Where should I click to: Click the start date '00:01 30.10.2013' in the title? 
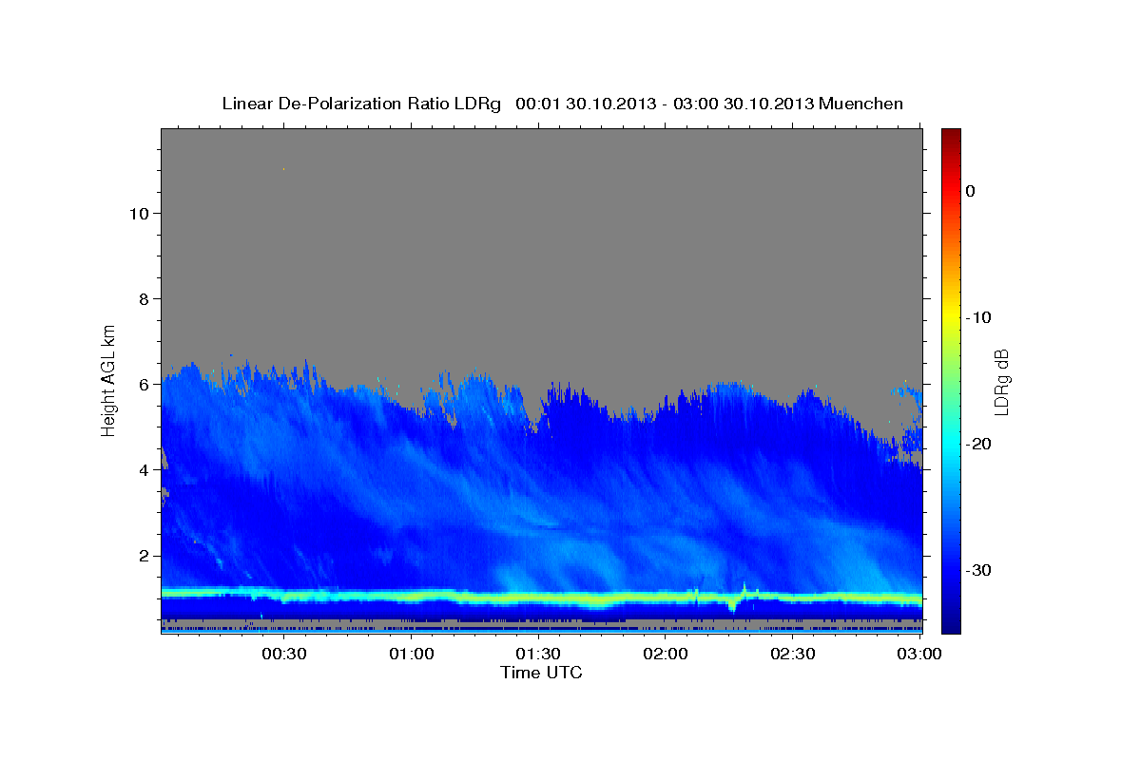coord(586,104)
